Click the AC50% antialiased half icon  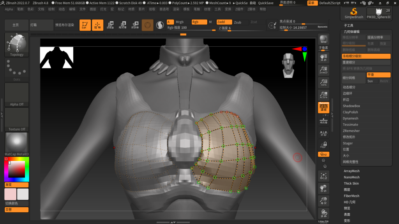click(323, 95)
